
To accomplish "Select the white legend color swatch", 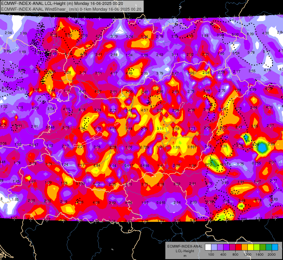I will (208, 247).
